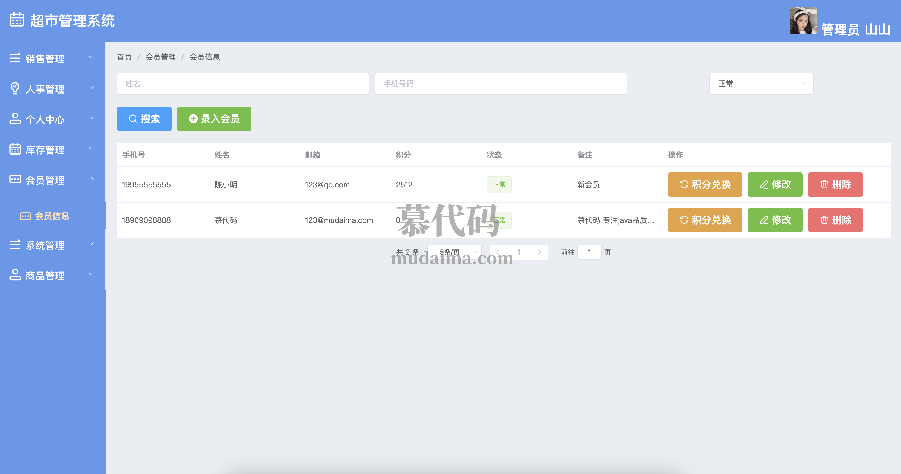Click the blue 搜索 button

pos(144,119)
